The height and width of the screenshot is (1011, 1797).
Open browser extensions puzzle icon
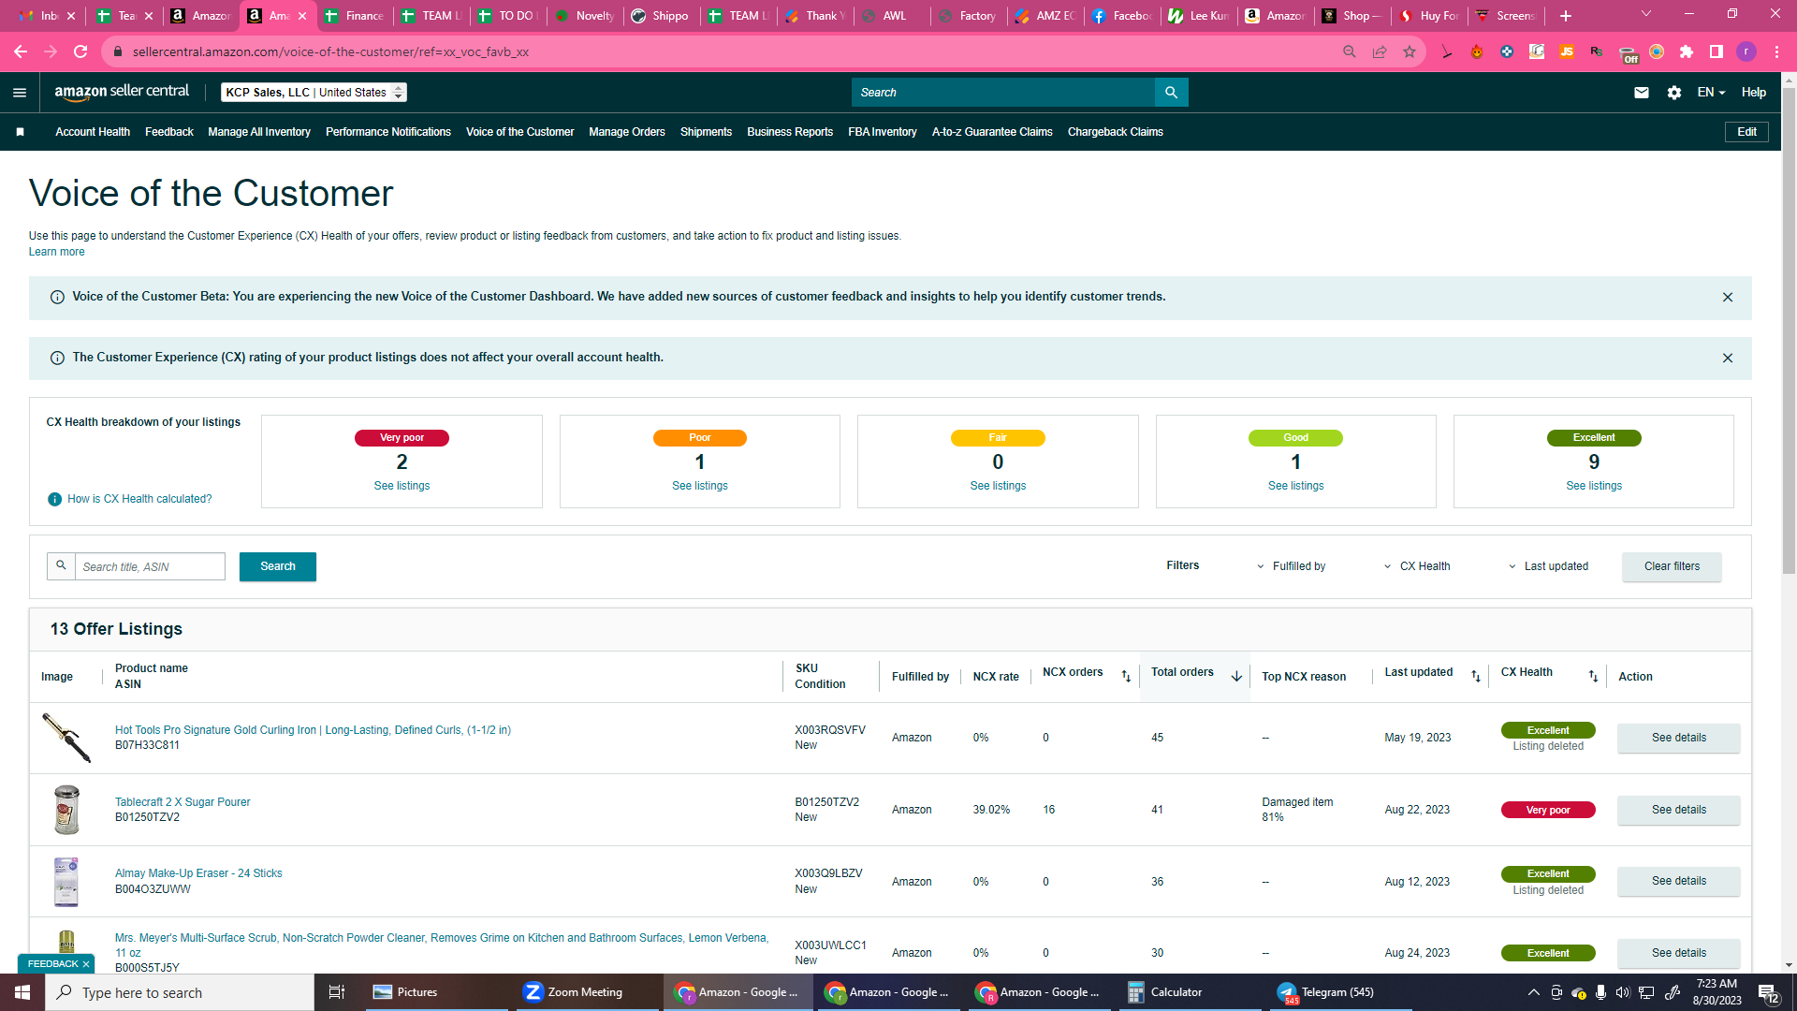click(x=1687, y=51)
